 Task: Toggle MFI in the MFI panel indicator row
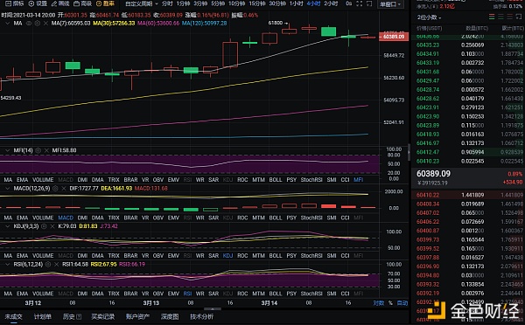[x=358, y=180]
